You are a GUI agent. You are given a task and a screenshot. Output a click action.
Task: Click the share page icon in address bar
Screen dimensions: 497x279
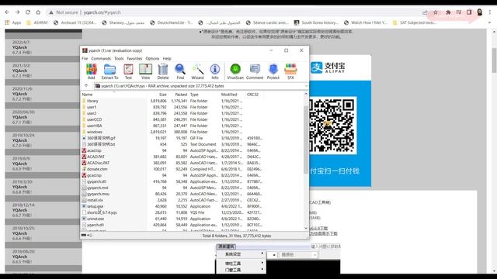pyautogui.click(x=425, y=12)
